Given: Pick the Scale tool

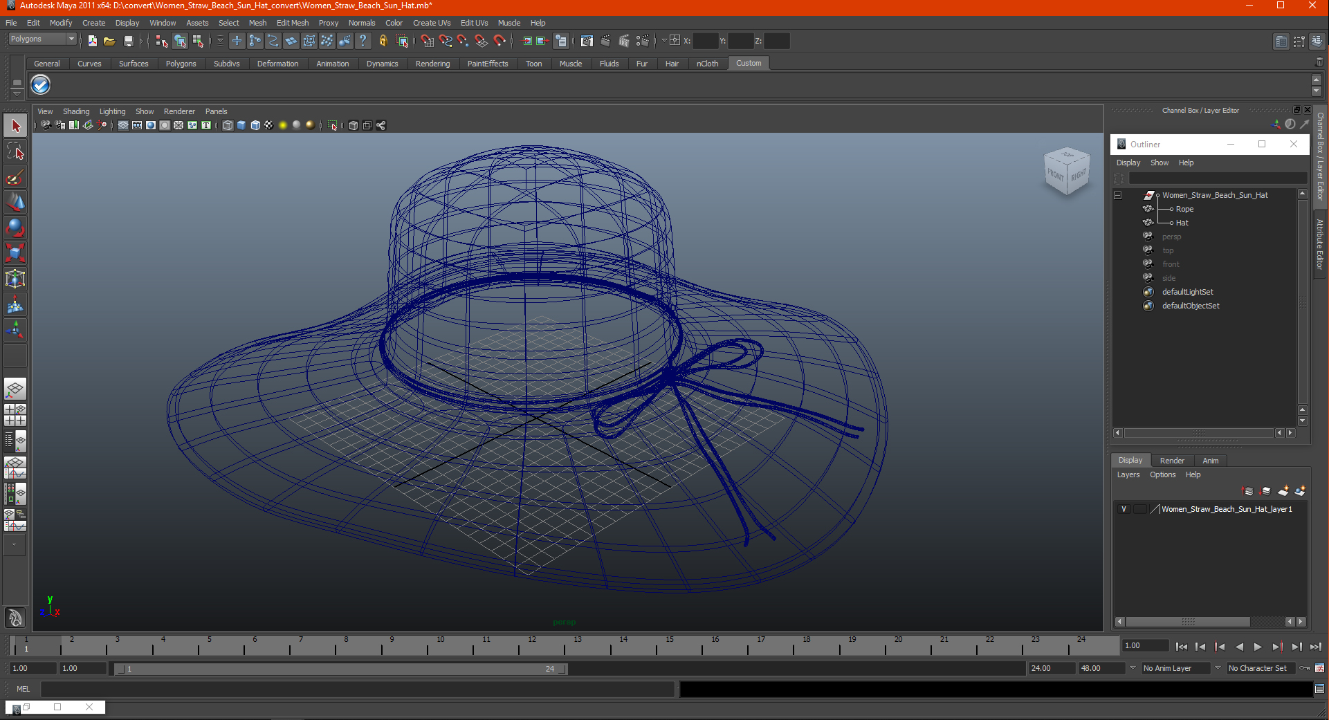Looking at the screenshot, I should click(x=15, y=253).
